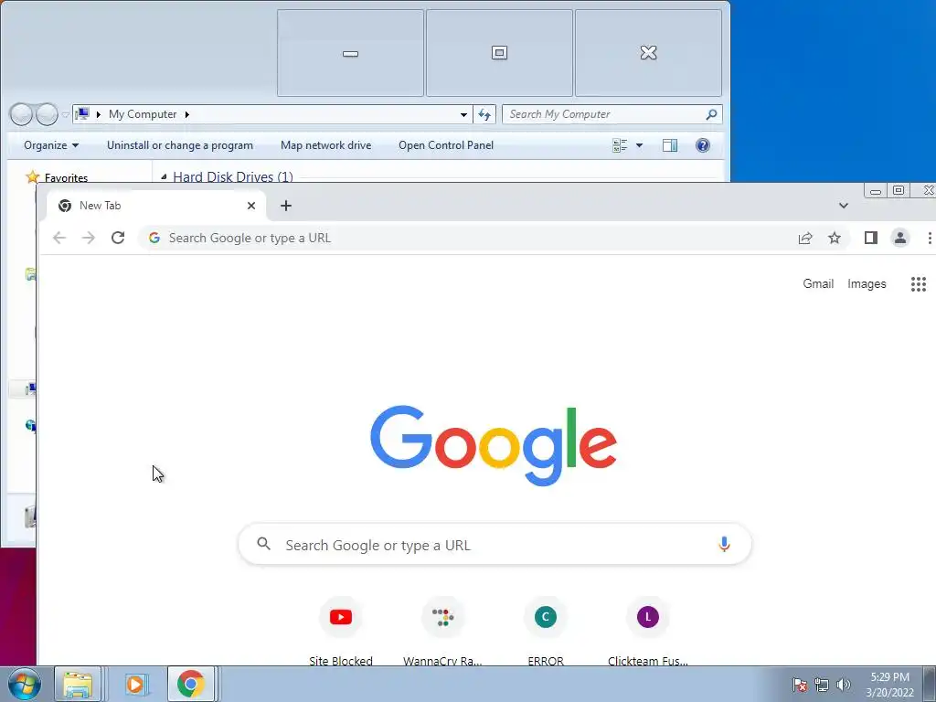This screenshot has width=936, height=702.
Task: Open the Google apps grid icon
Action: click(x=918, y=284)
